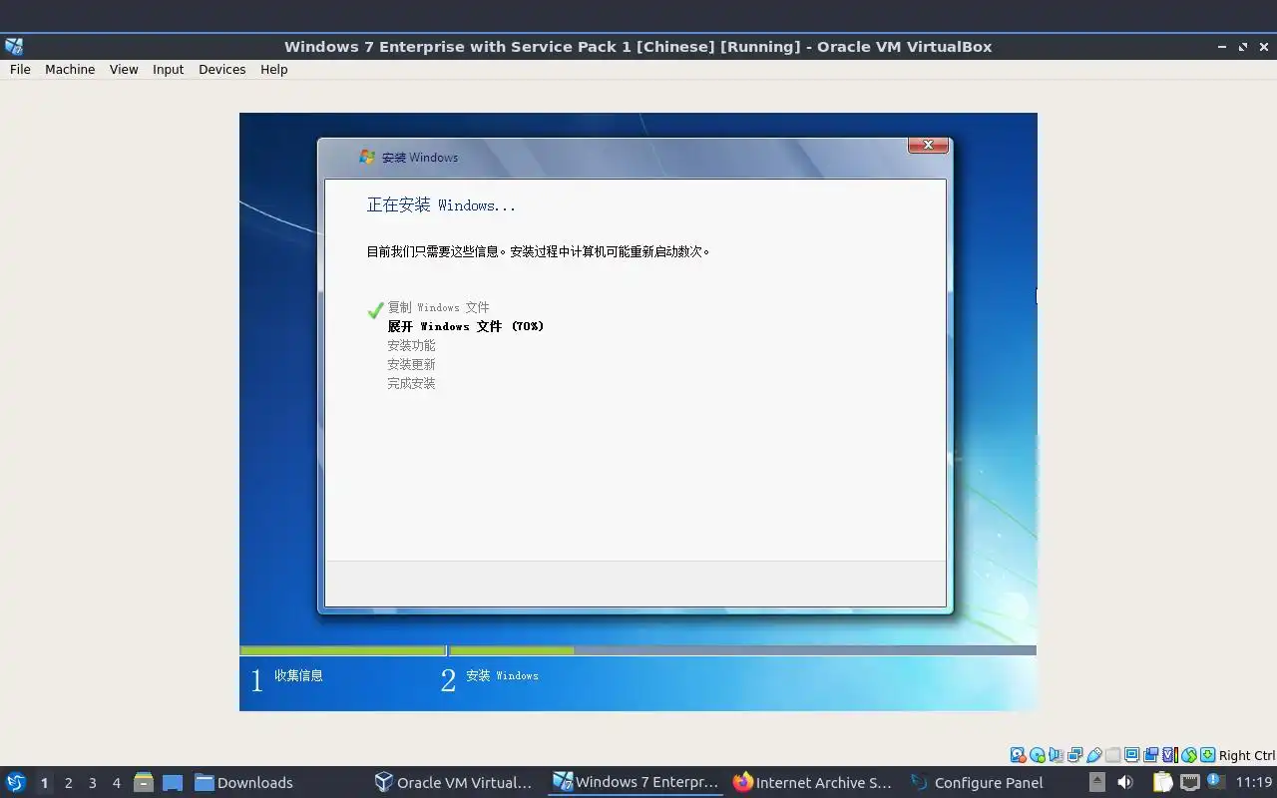Click the optical disk status icon
1277x798 pixels.
(1038, 755)
